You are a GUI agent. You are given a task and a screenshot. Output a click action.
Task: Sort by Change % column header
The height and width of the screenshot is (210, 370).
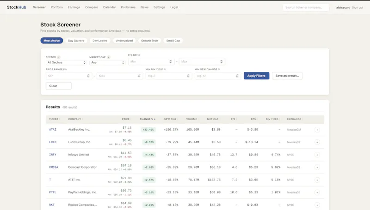pyautogui.click(x=148, y=119)
